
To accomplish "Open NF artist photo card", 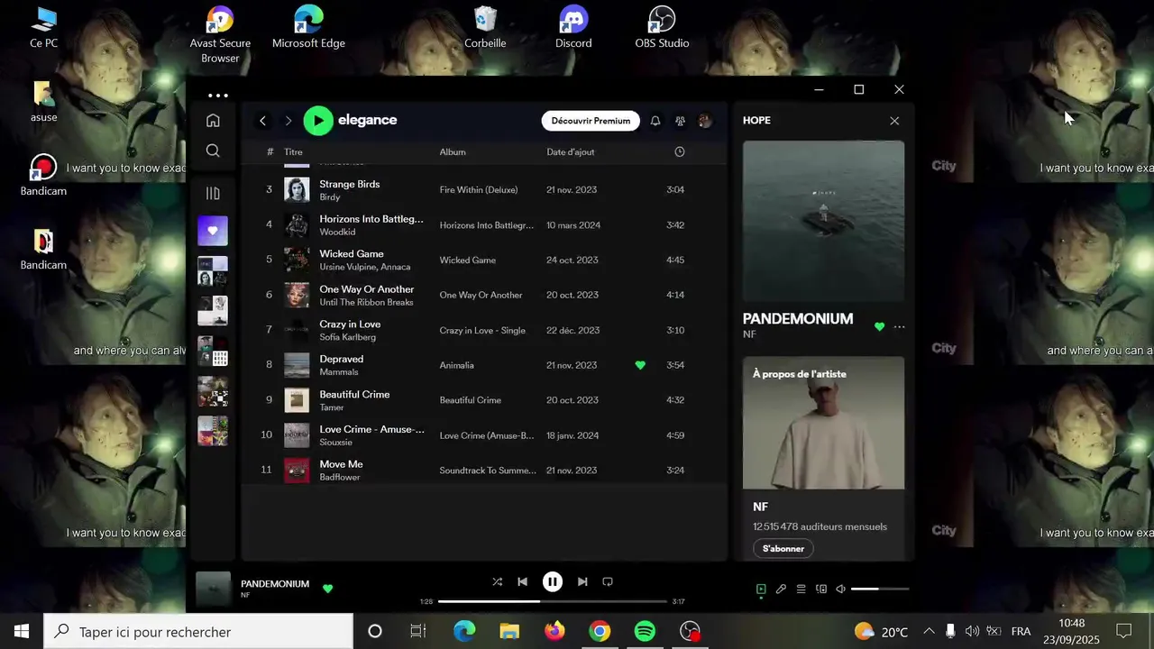I will 823,423.
